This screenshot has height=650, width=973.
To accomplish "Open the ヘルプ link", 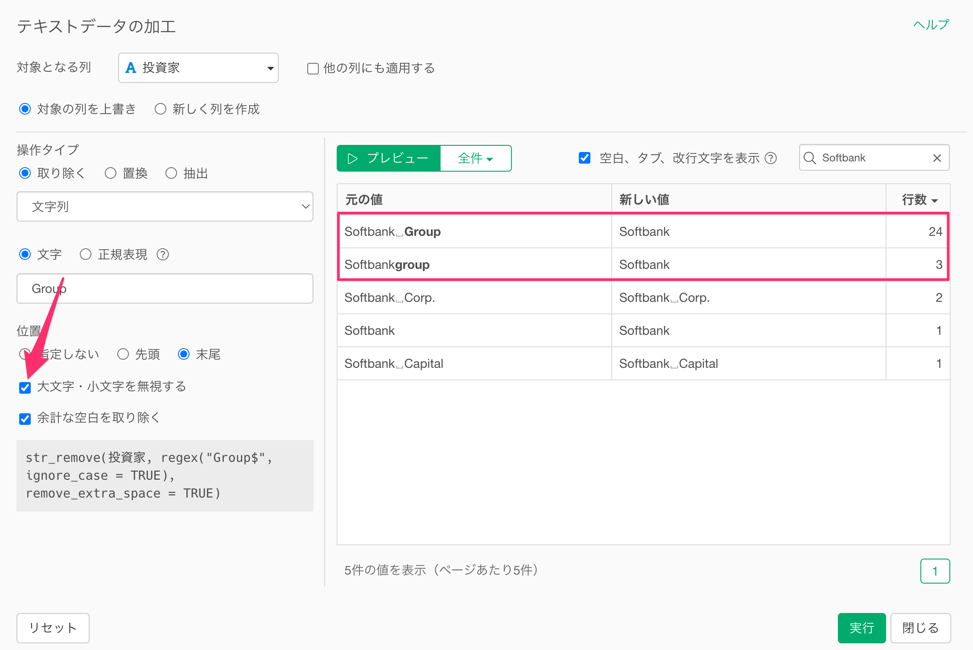I will [x=931, y=25].
